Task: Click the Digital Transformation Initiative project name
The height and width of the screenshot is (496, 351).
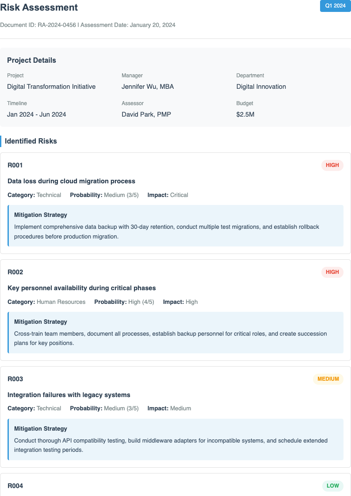Action: click(51, 87)
